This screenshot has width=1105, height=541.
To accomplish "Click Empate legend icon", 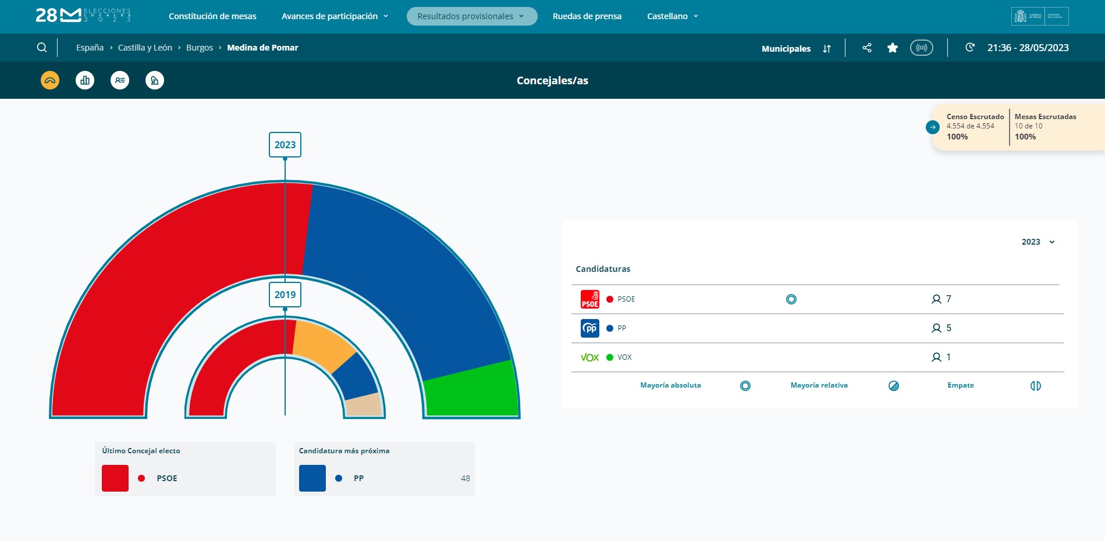I will click(1036, 386).
